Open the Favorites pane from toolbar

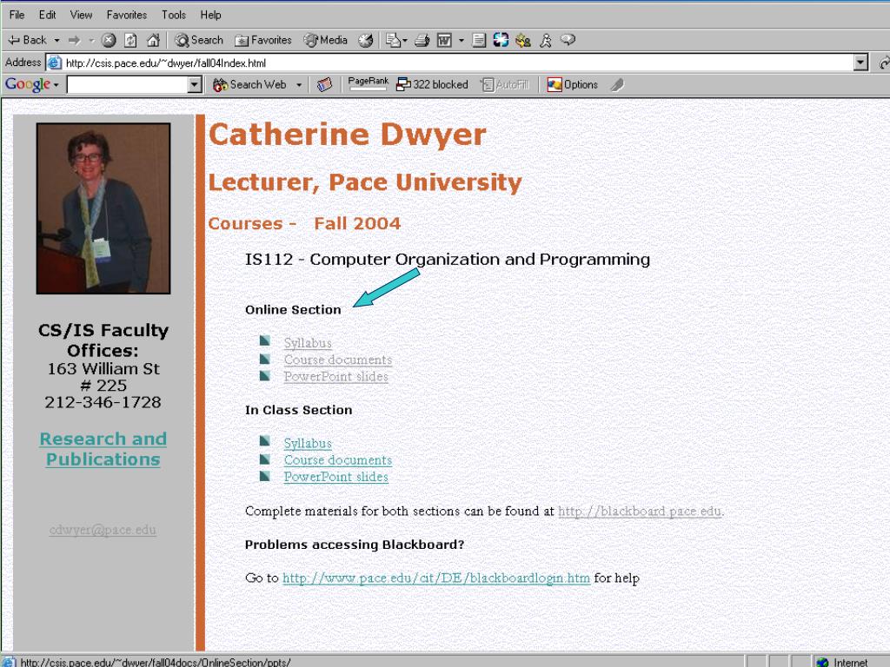(x=262, y=40)
